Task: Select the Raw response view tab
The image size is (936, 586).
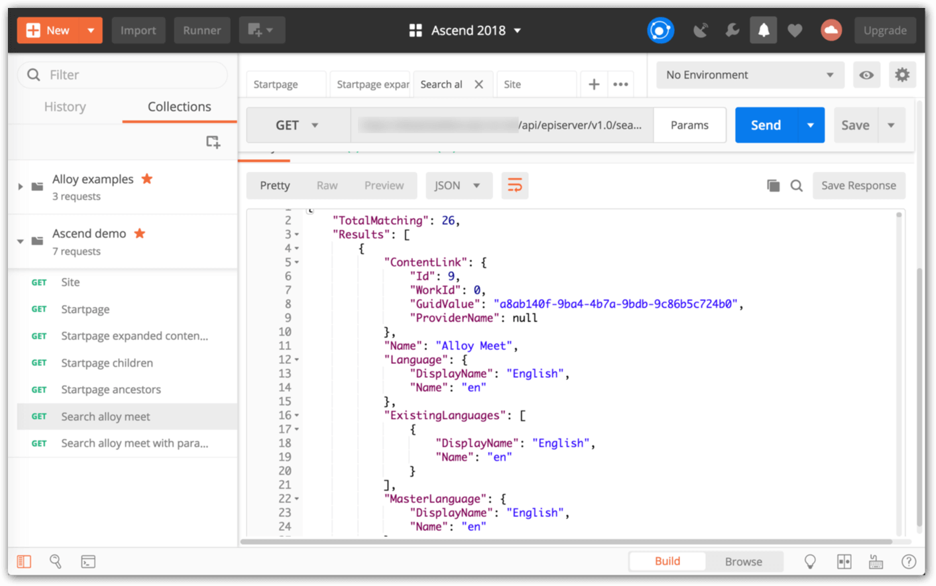Action: [327, 186]
